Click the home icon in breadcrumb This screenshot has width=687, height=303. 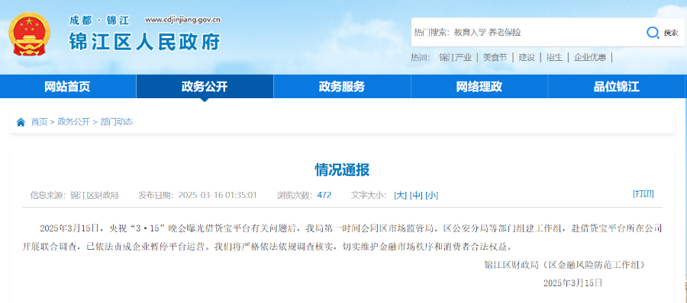[21, 122]
